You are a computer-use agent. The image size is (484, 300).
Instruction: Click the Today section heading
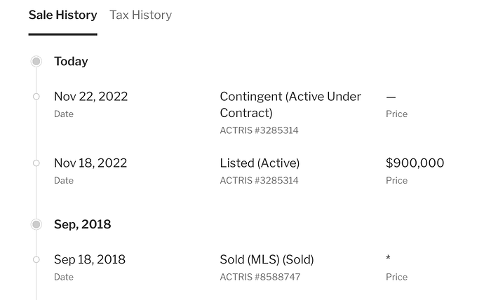pyautogui.click(x=71, y=62)
